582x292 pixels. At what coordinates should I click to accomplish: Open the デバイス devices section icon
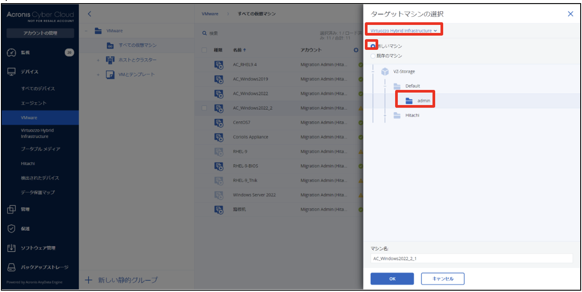point(12,72)
